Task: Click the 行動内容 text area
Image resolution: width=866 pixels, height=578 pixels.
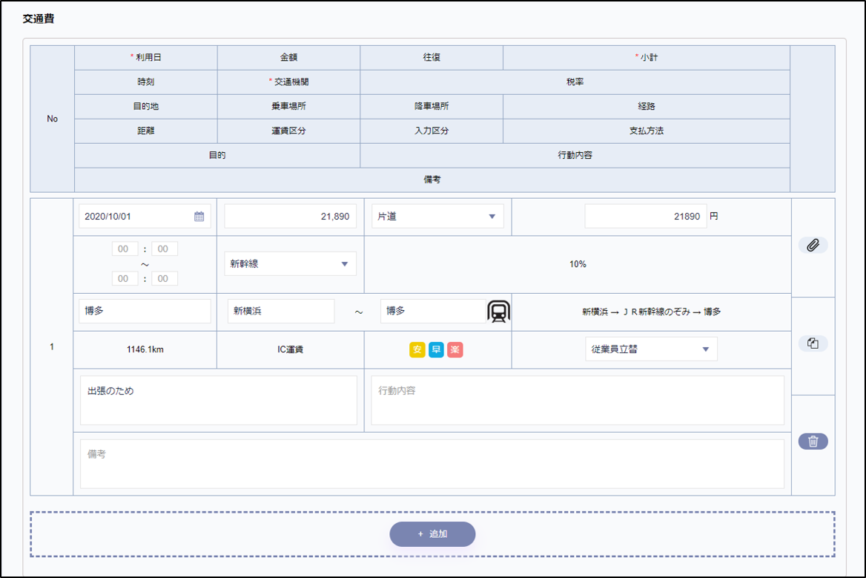Action: pyautogui.click(x=577, y=400)
